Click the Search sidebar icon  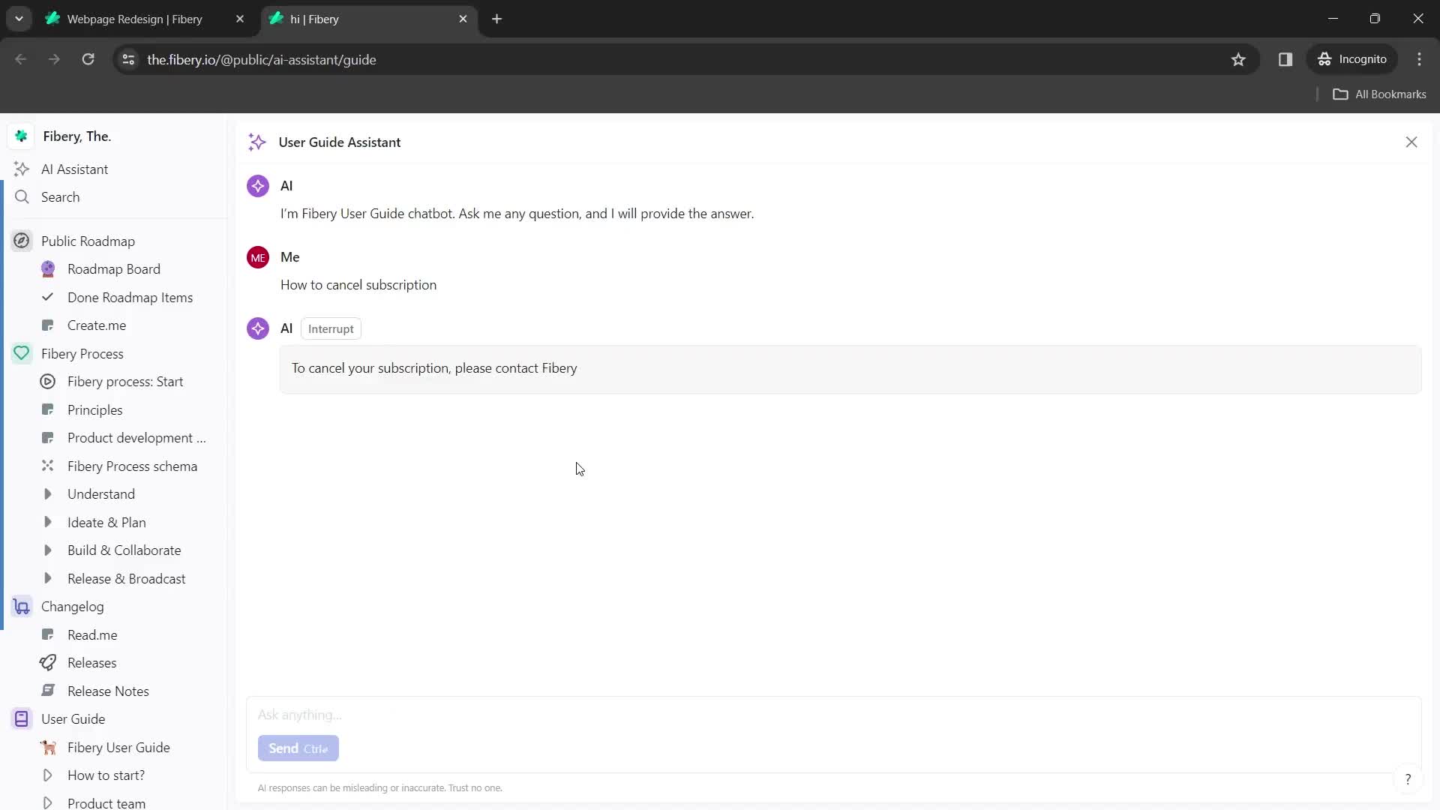(x=22, y=196)
